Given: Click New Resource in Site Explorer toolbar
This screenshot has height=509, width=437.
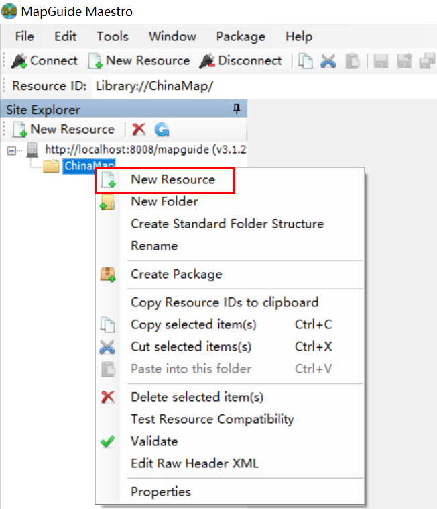Looking at the screenshot, I should click(64, 129).
